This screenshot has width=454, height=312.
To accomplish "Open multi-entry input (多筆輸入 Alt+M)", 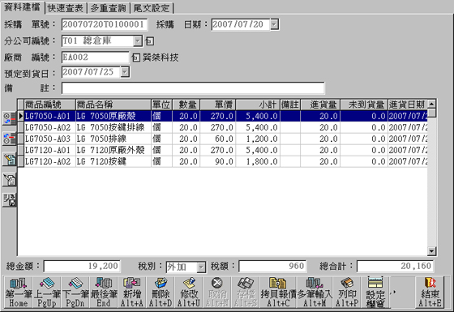I will [x=315, y=292].
